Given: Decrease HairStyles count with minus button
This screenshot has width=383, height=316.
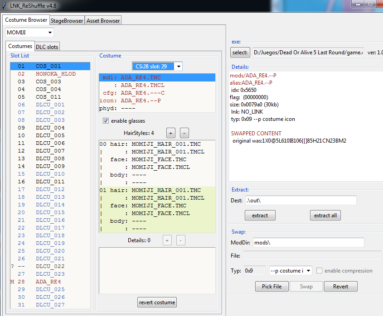Looking at the screenshot, I should point(184,133).
